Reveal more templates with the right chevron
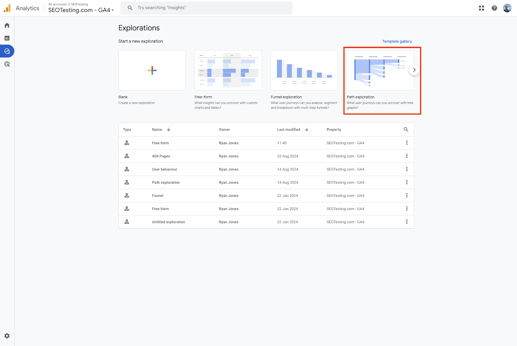The width and height of the screenshot is (517, 346). coord(414,70)
